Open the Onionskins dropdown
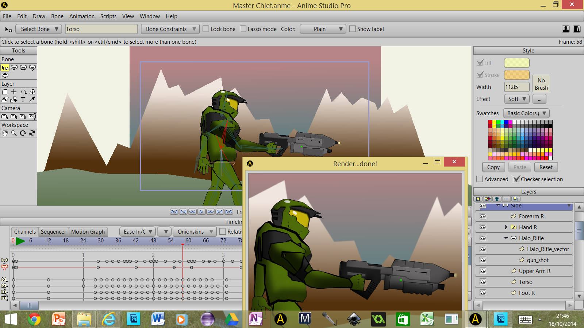The image size is (584, 328). [x=194, y=232]
